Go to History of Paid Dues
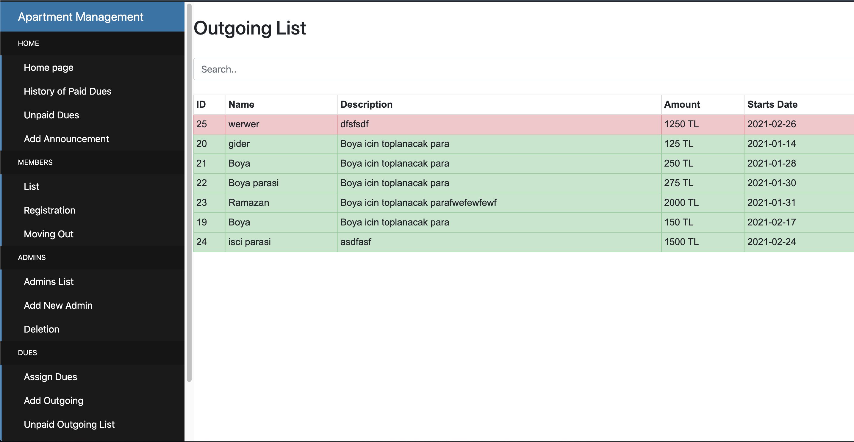The height and width of the screenshot is (442, 854). [67, 91]
